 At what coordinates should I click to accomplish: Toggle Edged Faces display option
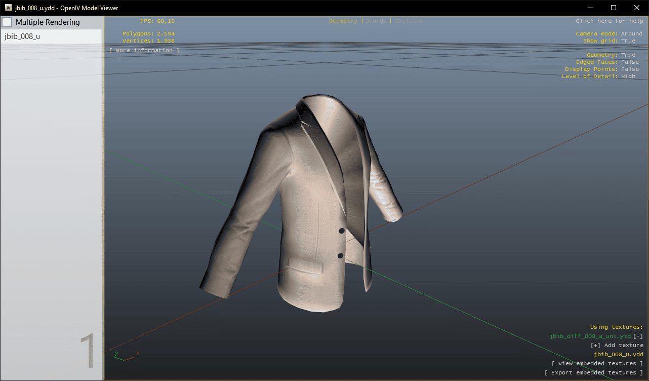coord(630,62)
